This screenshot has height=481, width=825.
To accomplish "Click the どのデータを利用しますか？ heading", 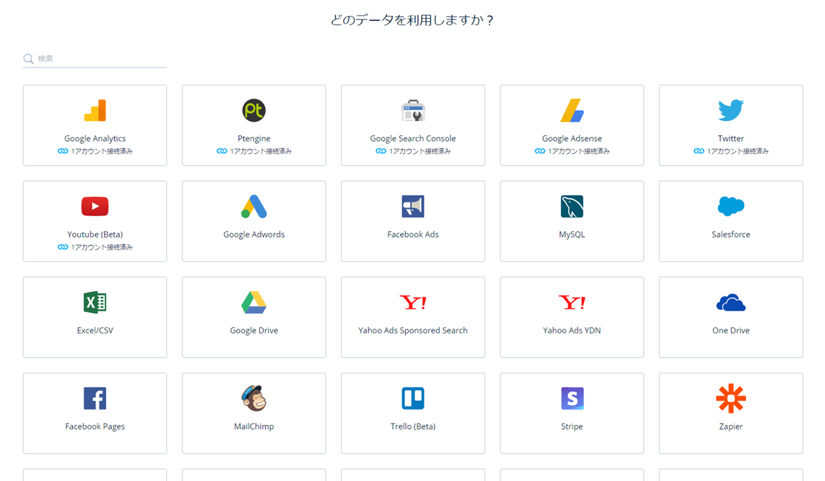I will (x=412, y=20).
